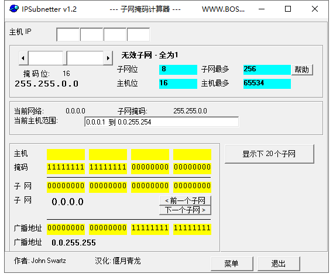Click the first host IP octet field
The image size is (333, 277).
[68, 34]
